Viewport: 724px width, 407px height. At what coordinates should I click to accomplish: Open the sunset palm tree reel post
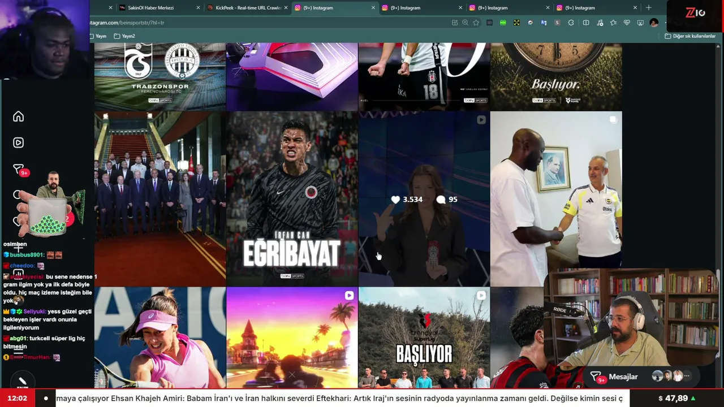click(x=292, y=338)
